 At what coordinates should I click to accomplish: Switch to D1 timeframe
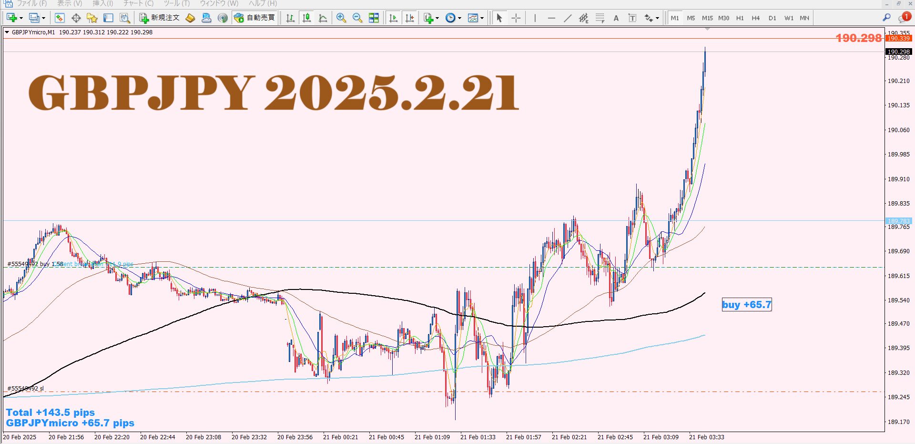pos(773,18)
